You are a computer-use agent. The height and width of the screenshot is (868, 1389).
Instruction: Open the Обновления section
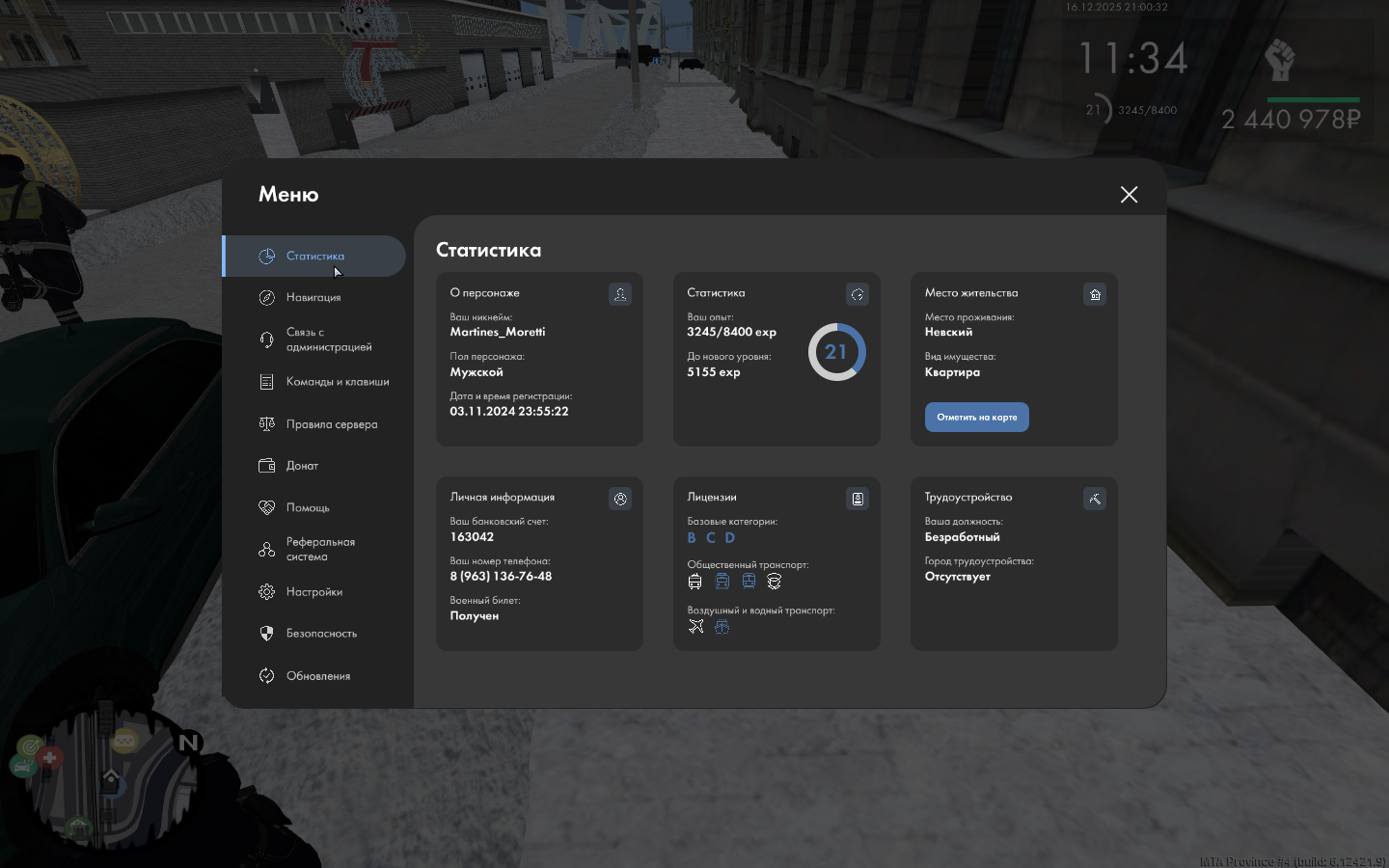[314, 676]
